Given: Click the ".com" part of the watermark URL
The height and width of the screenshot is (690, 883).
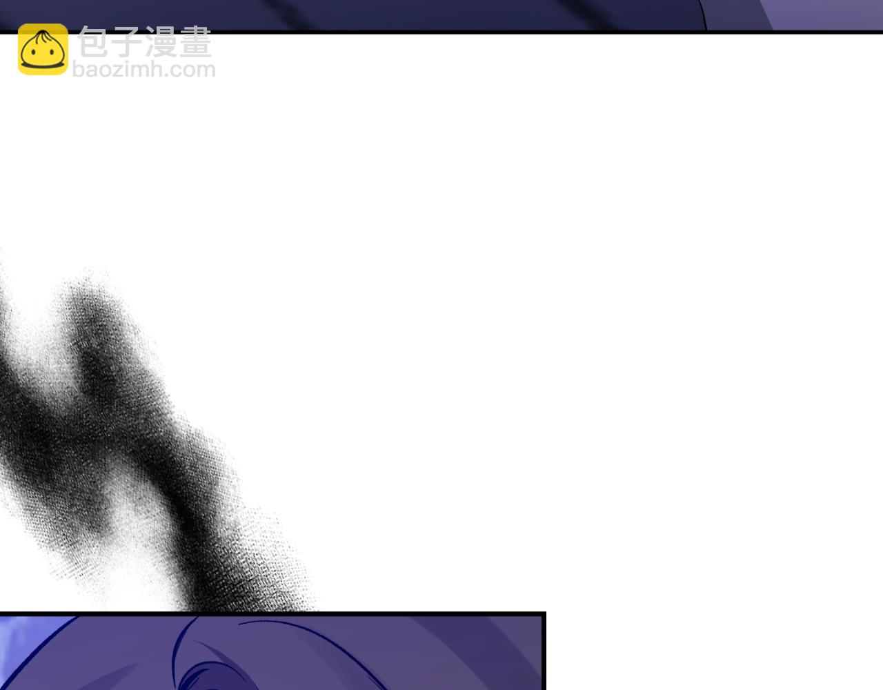Looking at the screenshot, I should pos(190,70).
